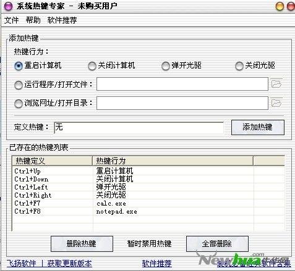Select the Ctrl+F7 calc.exe row

click(148, 204)
